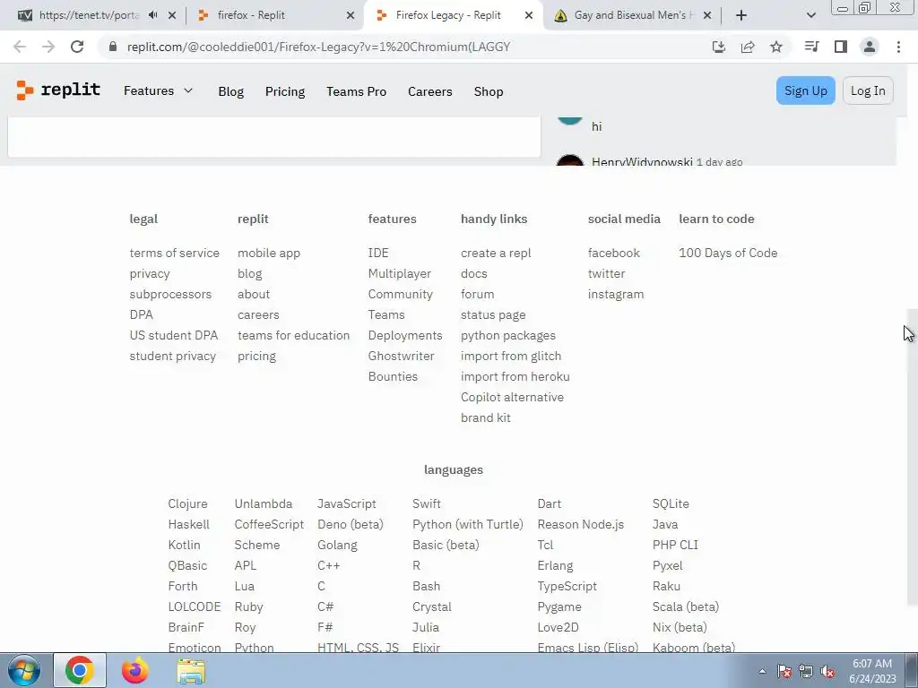Open Careers in navigation bar
The height and width of the screenshot is (688, 918).
pos(429,91)
